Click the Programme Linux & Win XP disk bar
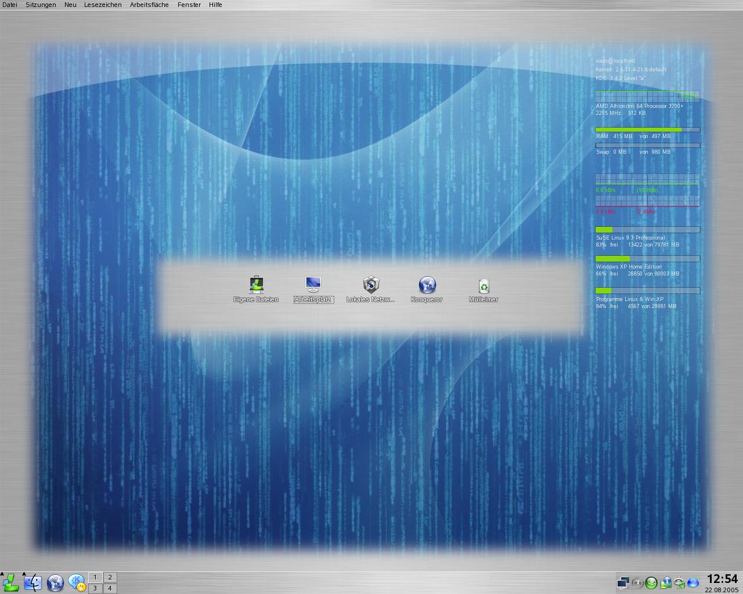743x594 pixels. [647, 291]
